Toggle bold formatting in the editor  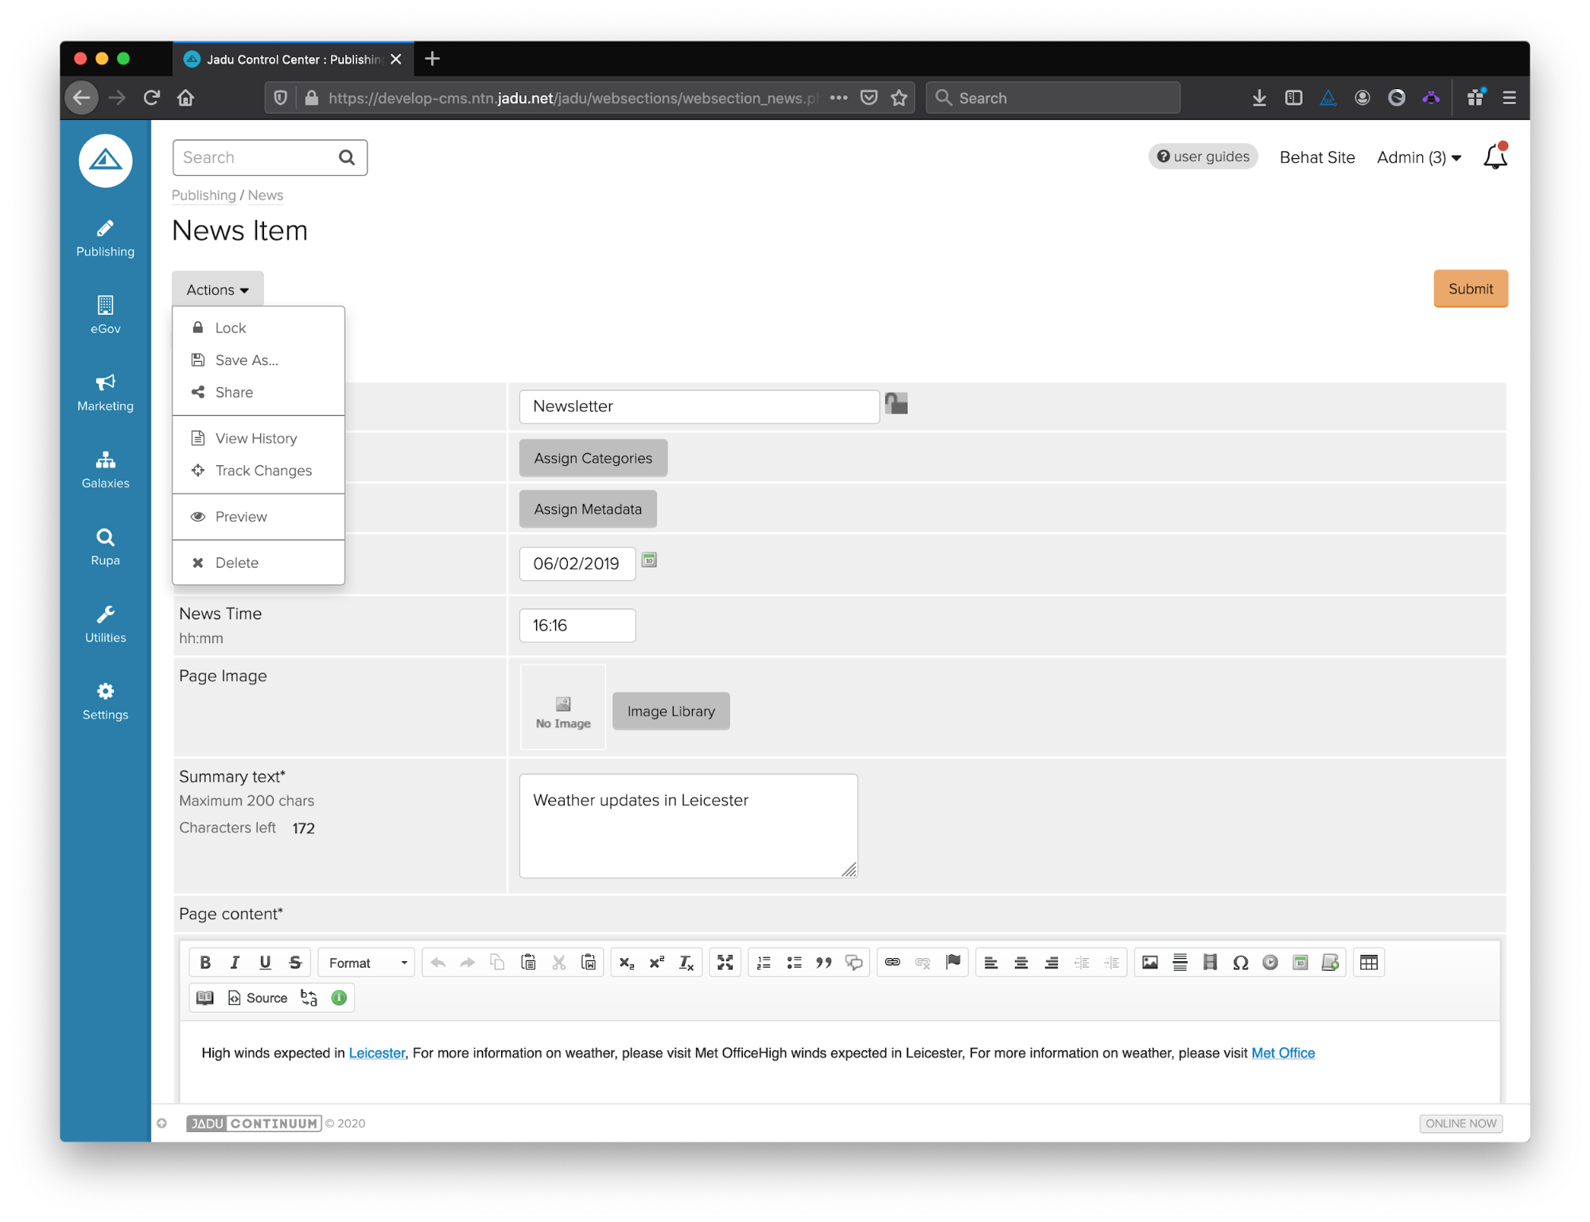205,963
